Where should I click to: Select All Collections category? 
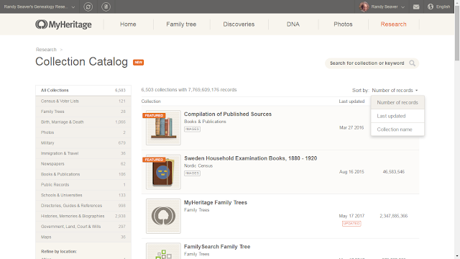tap(83, 91)
